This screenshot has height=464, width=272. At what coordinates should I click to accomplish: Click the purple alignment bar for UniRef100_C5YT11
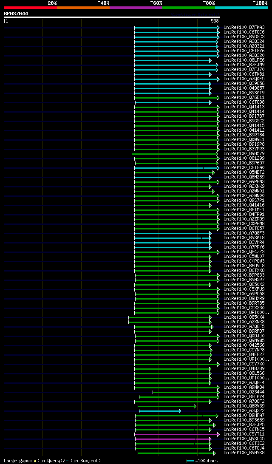pyautogui.click(x=177, y=434)
